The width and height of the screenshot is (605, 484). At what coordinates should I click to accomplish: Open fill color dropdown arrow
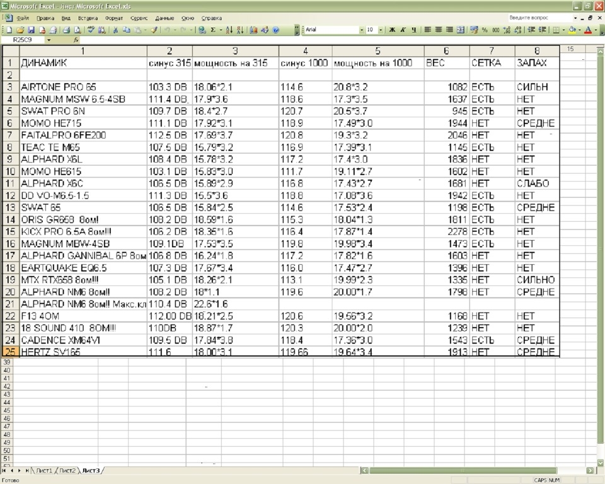pyautogui.click(x=580, y=30)
